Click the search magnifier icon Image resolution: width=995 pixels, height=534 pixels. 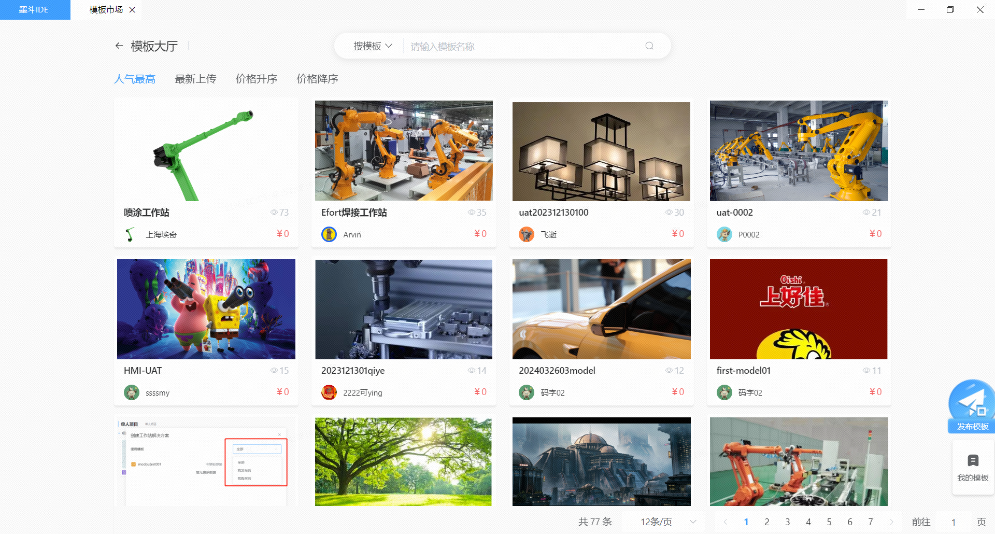click(x=649, y=46)
